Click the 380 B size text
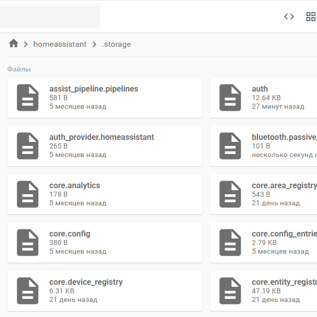 [x=58, y=243]
